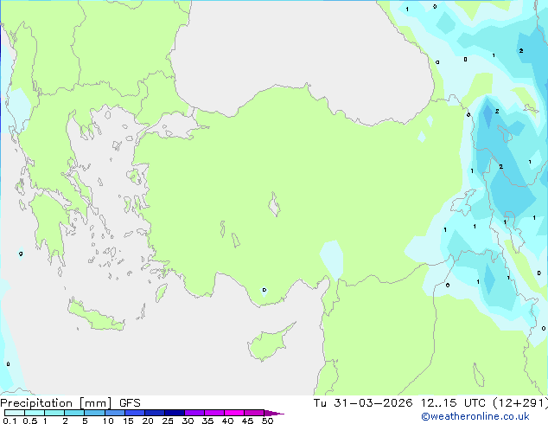Click the 25–30 mm dark blue swatch
The width and height of the screenshot is (548, 424).
(175, 413)
